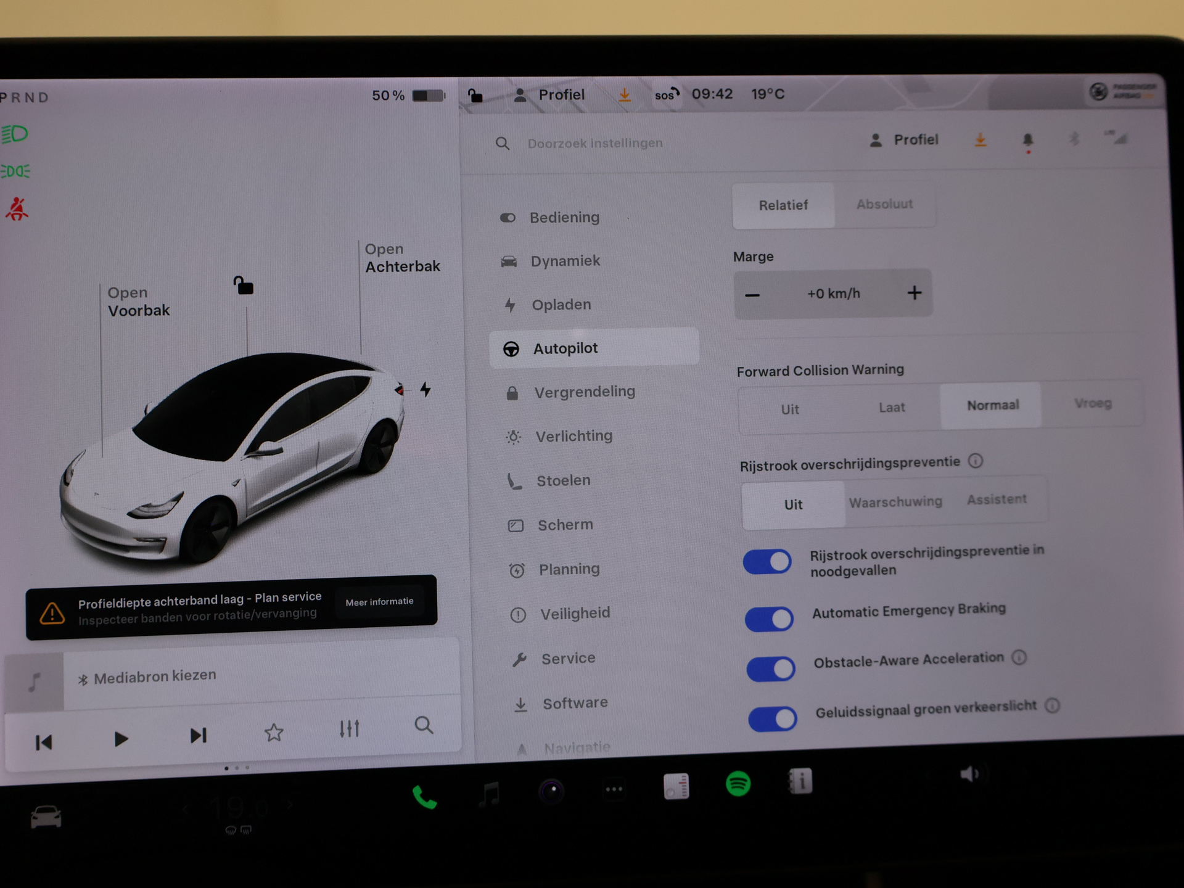Viewport: 1184px width, 888px height.
Task: Tap the volume speaker icon
Action: 970,773
